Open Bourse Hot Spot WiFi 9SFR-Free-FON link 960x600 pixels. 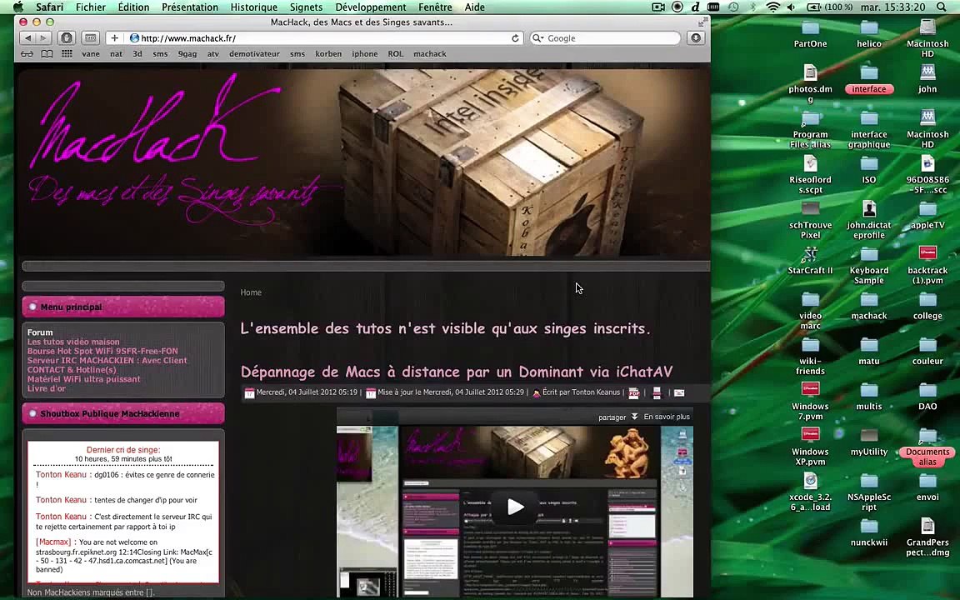click(x=102, y=352)
